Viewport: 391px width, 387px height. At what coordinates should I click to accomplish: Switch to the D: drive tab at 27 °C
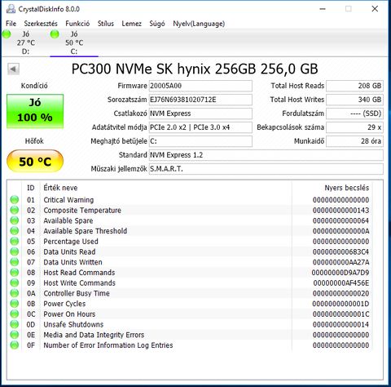[x=25, y=42]
